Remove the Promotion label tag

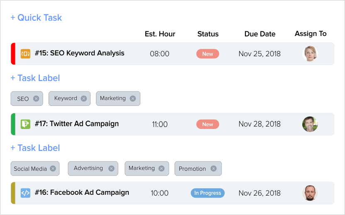point(213,168)
